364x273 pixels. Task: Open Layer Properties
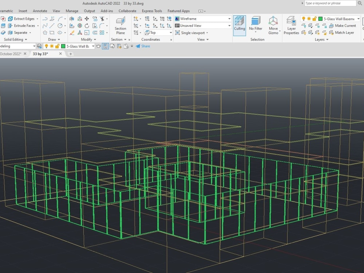coord(291,25)
